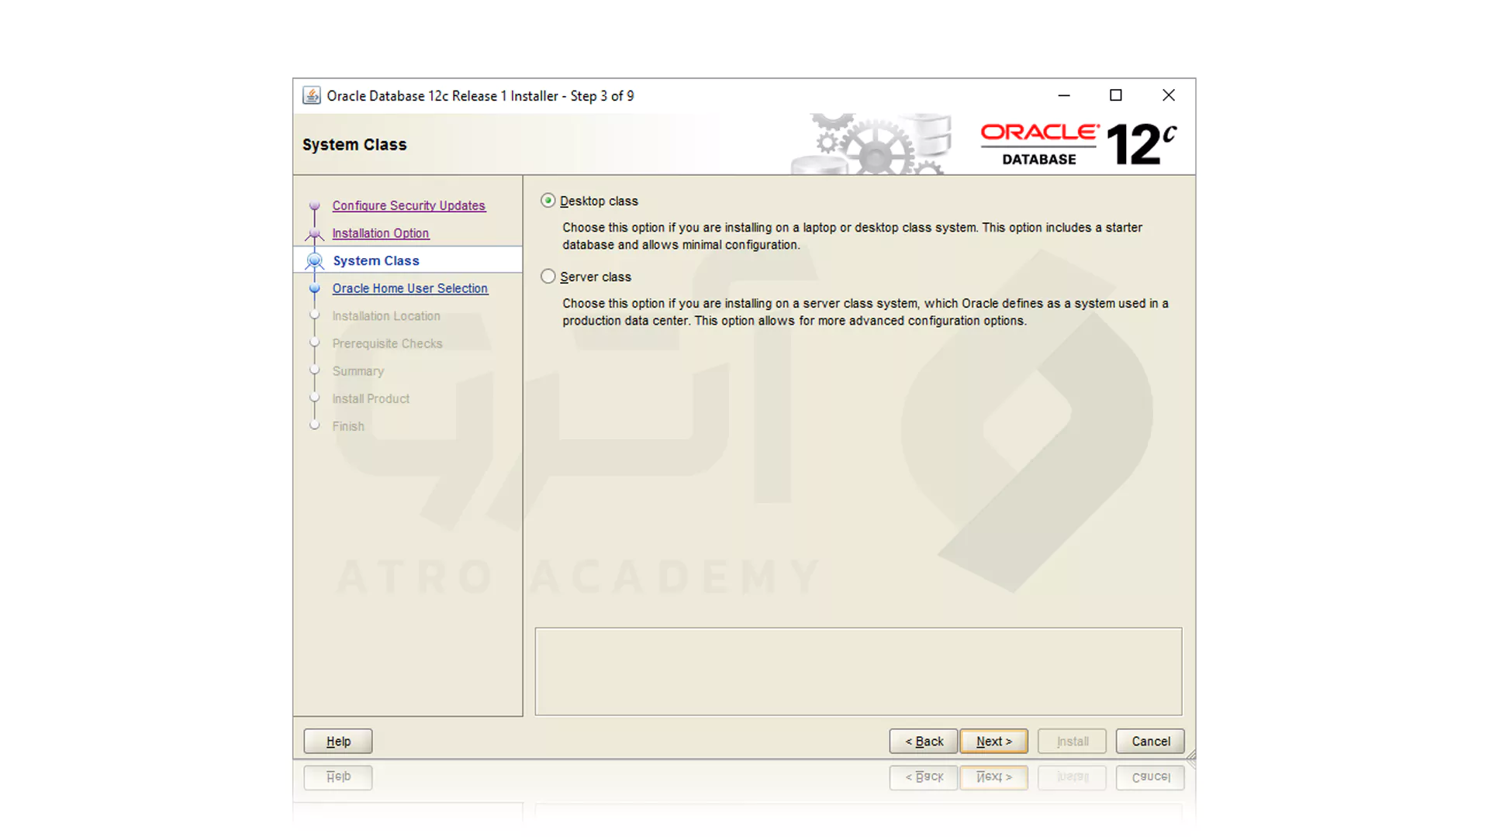Open the Installation Option link
Image resolution: width=1489 pixels, height=837 pixels.
[x=380, y=232]
